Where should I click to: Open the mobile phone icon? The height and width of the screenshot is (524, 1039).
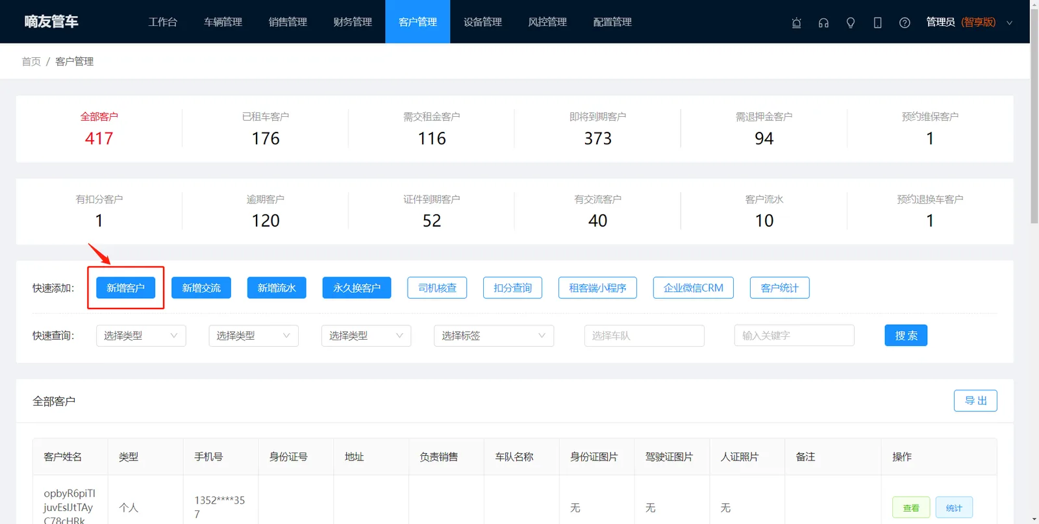click(x=877, y=23)
